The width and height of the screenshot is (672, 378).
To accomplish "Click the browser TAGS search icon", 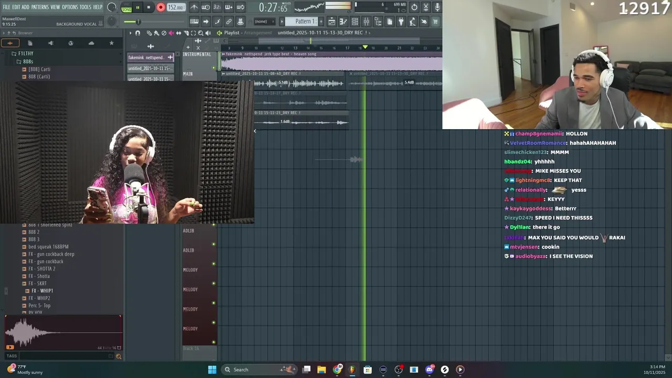I will point(118,356).
